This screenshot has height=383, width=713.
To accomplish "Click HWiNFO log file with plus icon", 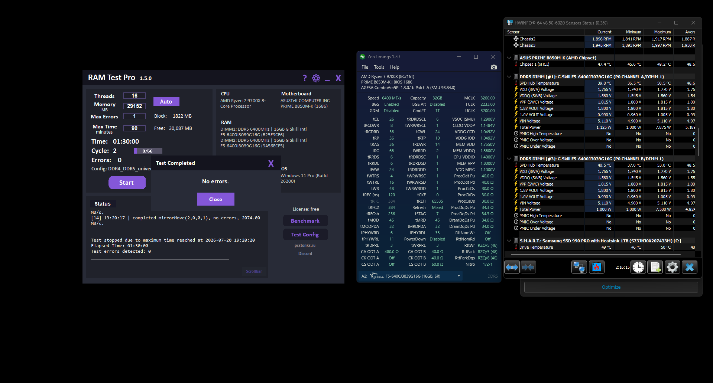I will pos(655,267).
